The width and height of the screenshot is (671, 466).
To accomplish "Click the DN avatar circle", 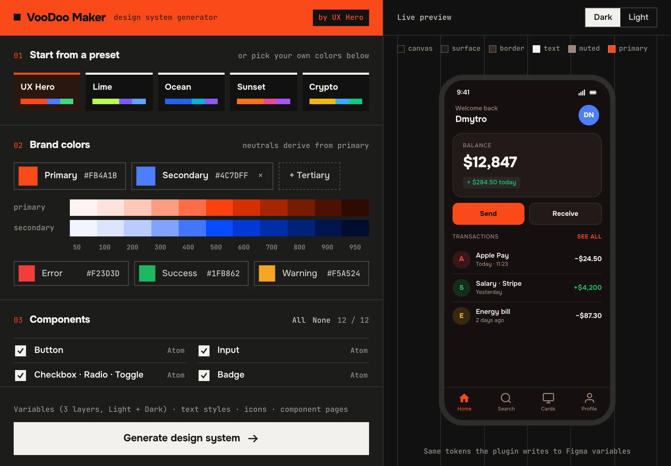I will (588, 115).
